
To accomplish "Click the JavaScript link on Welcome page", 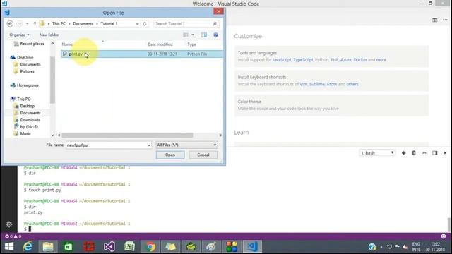I will tap(282, 60).
